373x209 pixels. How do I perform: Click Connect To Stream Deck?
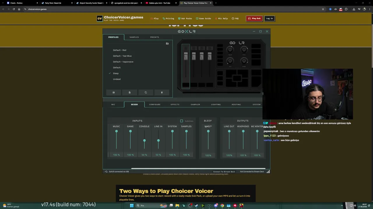pyautogui.click(x=224, y=172)
